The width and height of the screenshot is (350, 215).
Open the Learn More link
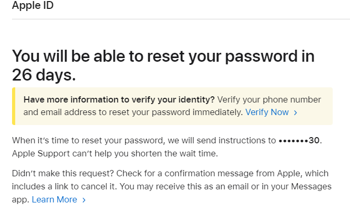[x=54, y=199]
